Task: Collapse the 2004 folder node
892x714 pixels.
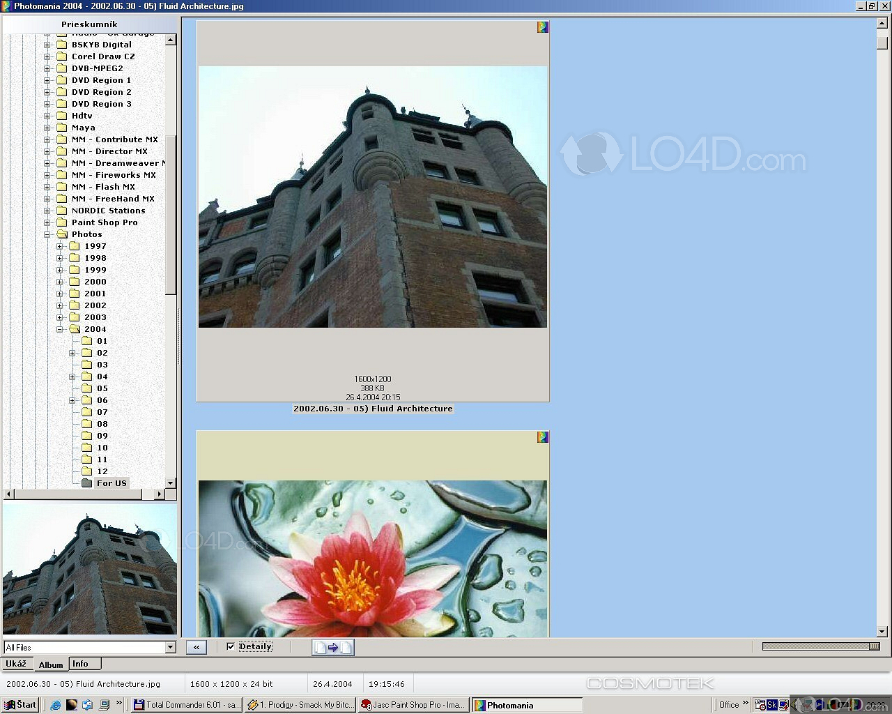Action: click(60, 329)
